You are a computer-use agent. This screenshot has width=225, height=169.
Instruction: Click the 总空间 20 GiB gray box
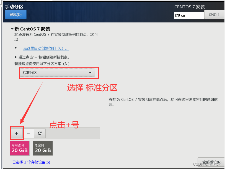(x=43, y=148)
